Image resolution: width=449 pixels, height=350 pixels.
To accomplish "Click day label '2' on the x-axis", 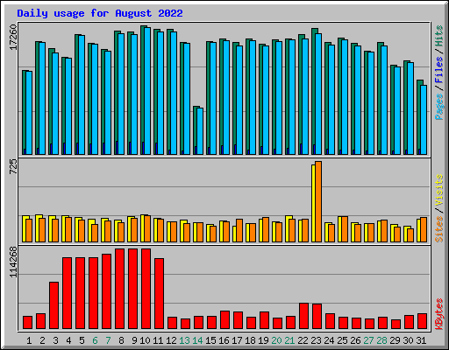I will pyautogui.click(x=42, y=340).
